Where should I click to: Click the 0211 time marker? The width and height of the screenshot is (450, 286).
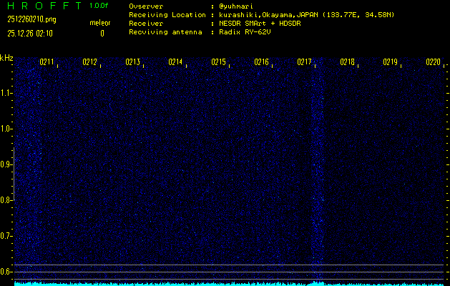coord(47,62)
